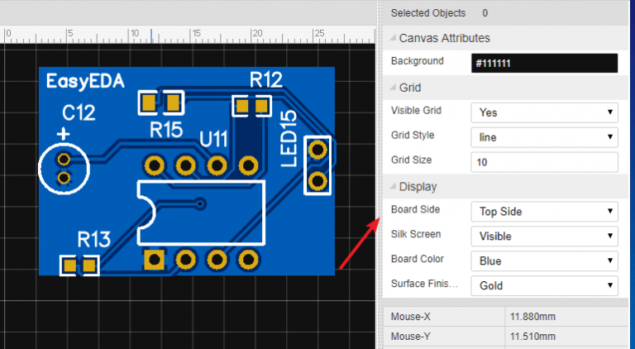635x349 pixels.
Task: Click the square pin 1 pad of U11
Action: (154, 261)
